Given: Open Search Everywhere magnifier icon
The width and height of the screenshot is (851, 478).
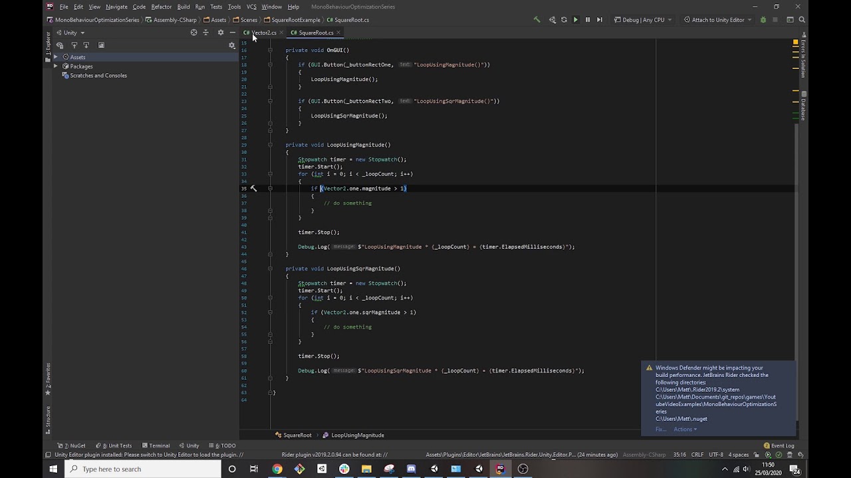Looking at the screenshot, I should point(802,20).
